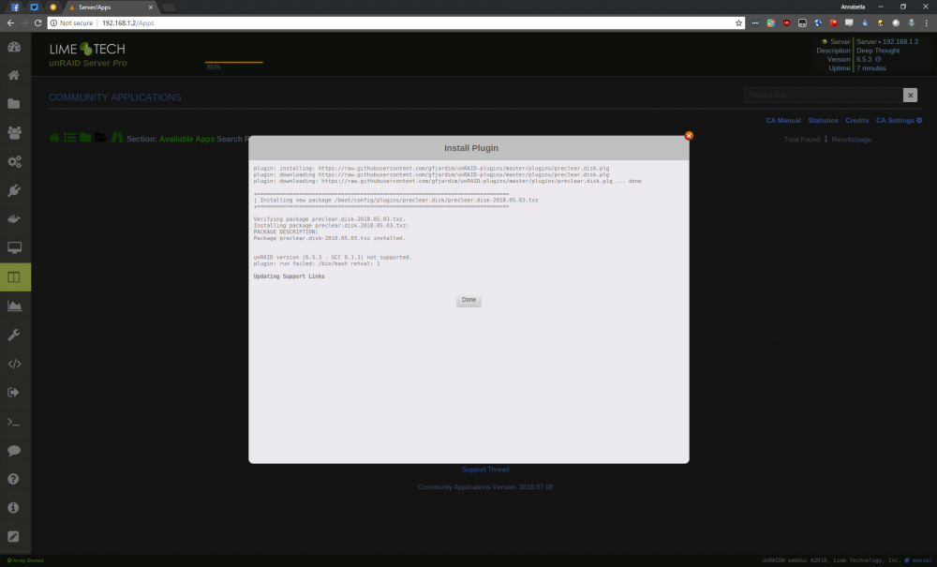The image size is (937, 567).
Task: Click the green list view icon
Action: point(70,138)
